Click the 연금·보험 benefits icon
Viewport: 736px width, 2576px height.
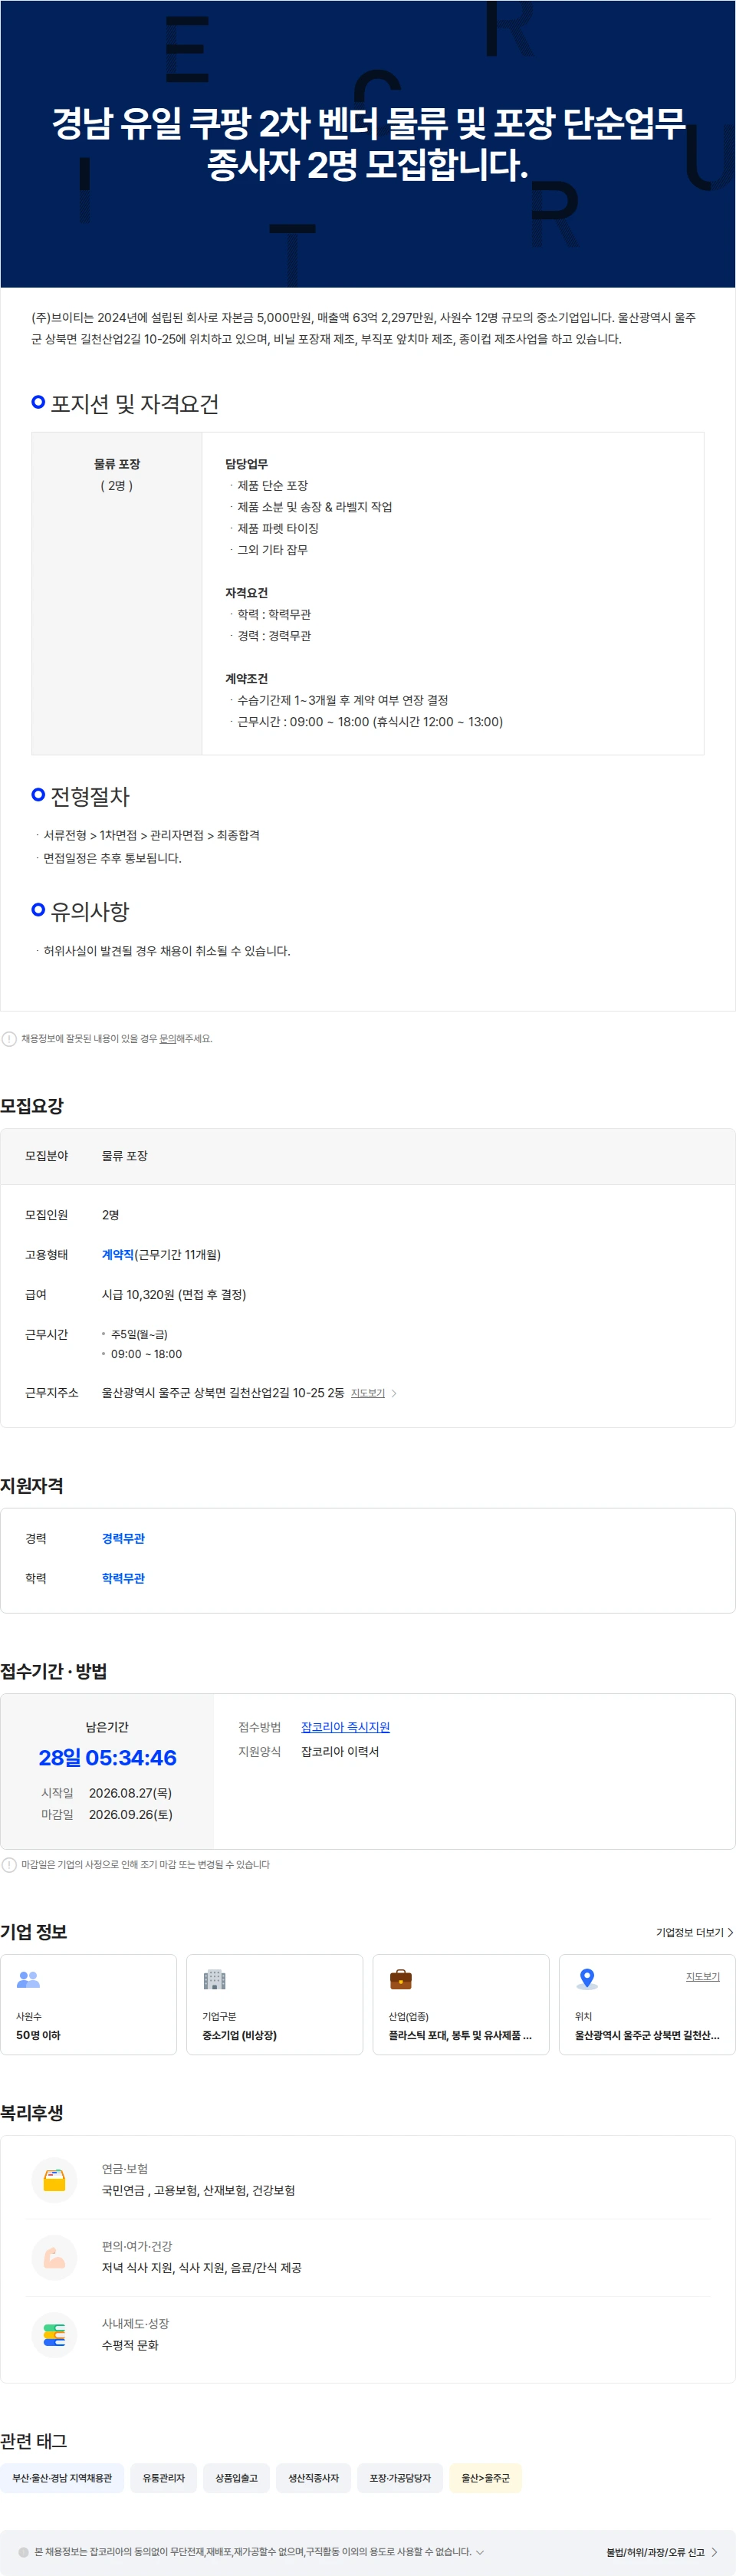click(54, 2179)
